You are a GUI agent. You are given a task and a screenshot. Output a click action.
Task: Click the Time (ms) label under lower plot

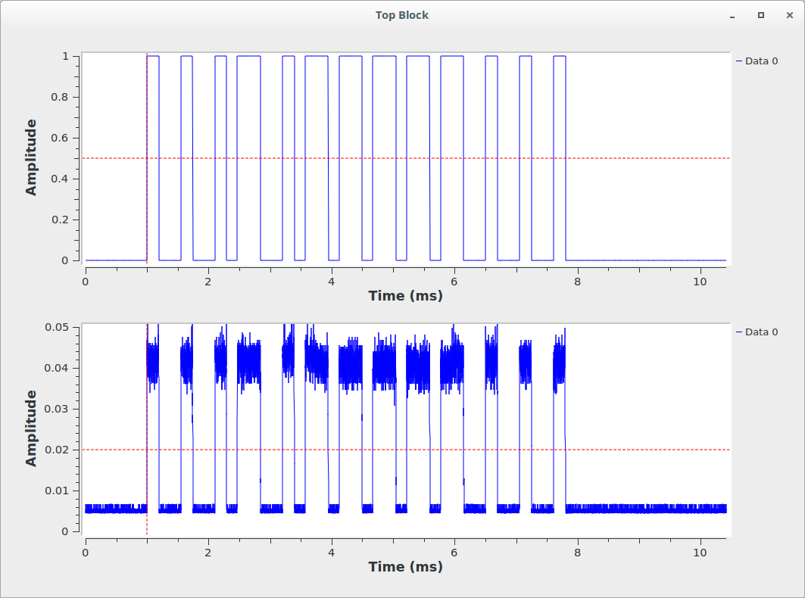pyautogui.click(x=405, y=567)
